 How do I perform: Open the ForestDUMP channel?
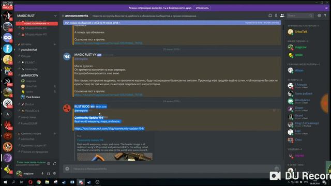(29, 123)
